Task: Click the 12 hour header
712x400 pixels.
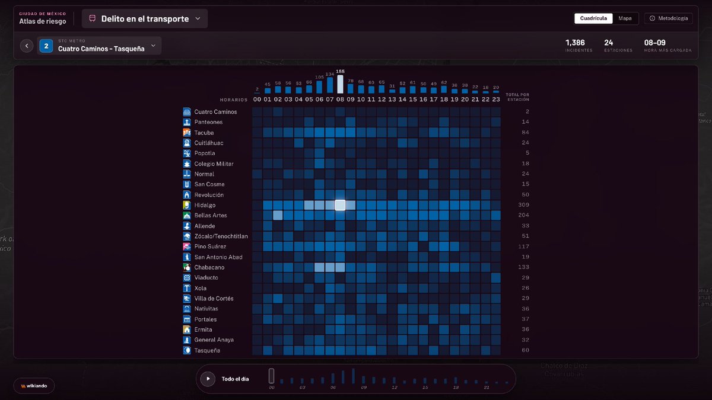Action: (382, 100)
